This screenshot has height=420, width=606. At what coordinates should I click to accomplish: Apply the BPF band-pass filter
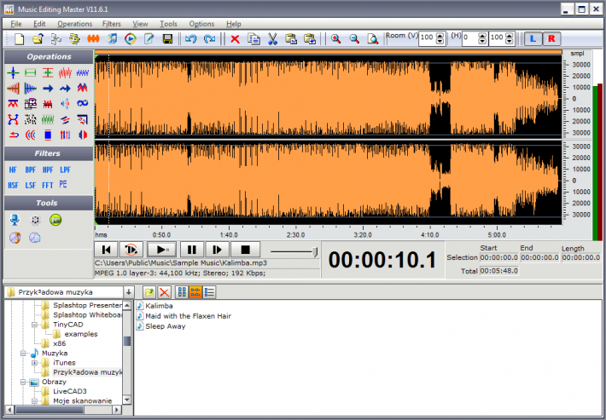coord(30,170)
